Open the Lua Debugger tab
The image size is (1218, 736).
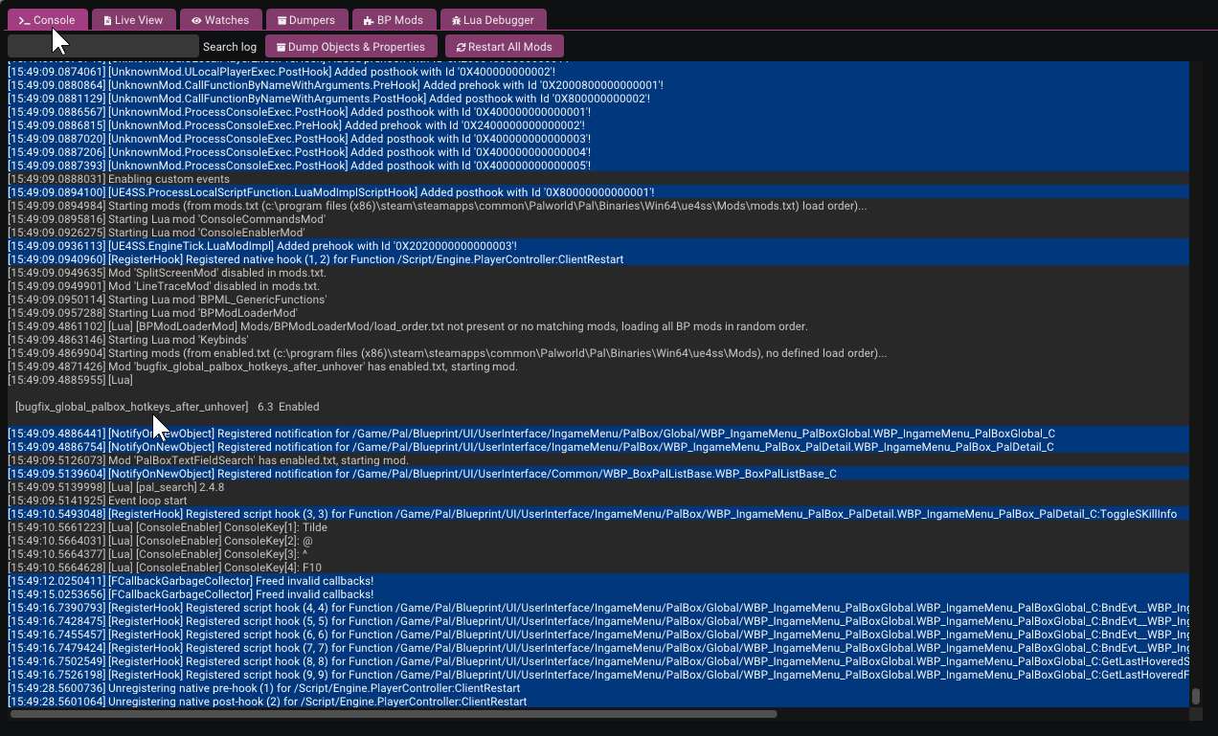pyautogui.click(x=494, y=19)
